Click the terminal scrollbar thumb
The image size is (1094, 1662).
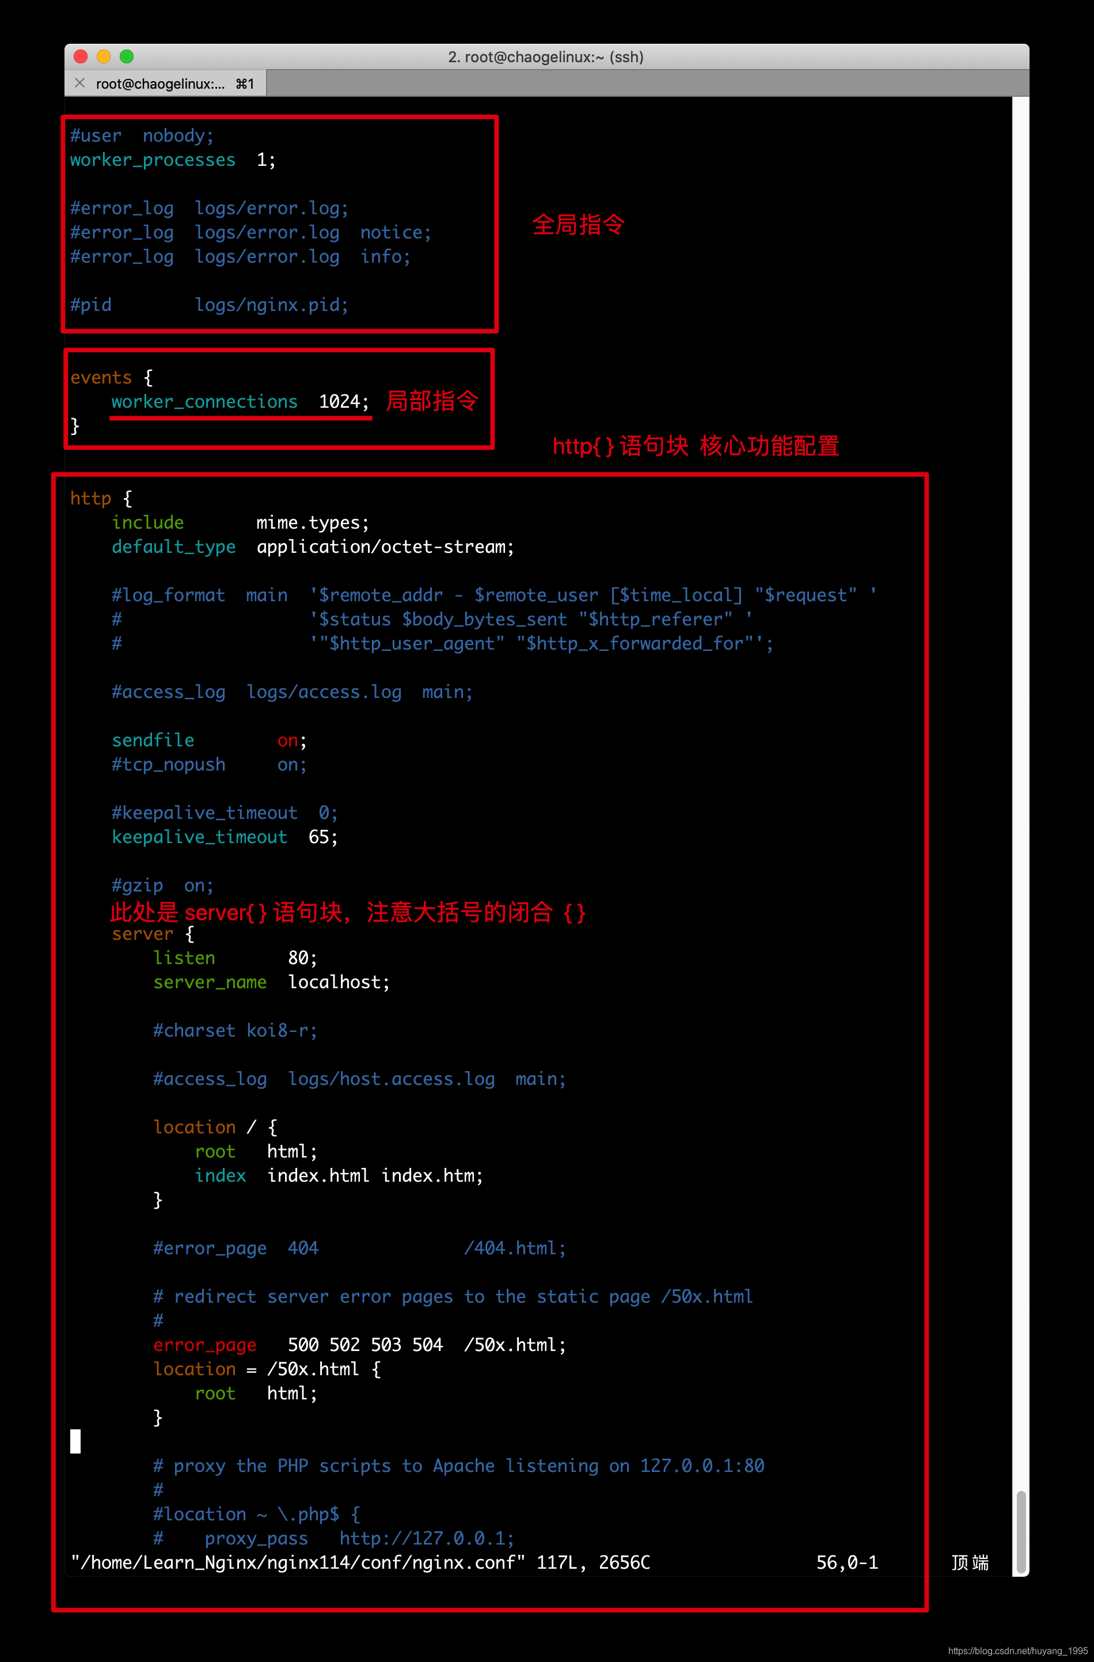click(1021, 1531)
